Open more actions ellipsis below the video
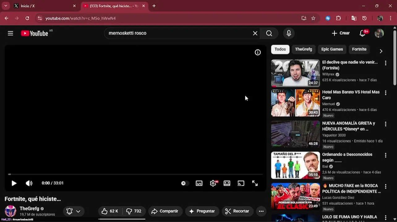 [261, 211]
